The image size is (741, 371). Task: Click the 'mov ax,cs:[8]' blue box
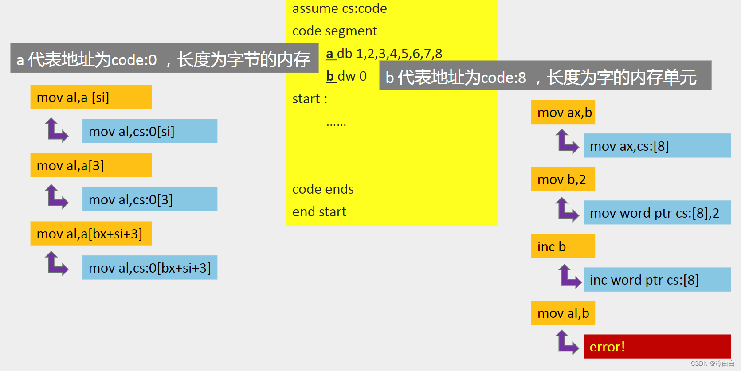[657, 146]
